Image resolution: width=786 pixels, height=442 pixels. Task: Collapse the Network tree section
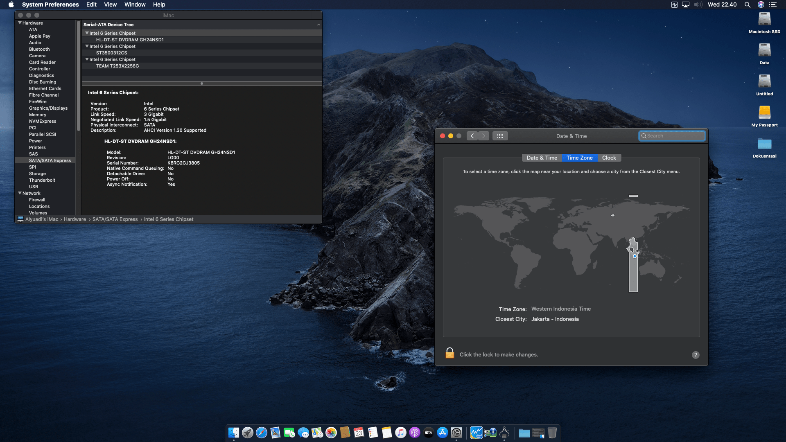20,193
